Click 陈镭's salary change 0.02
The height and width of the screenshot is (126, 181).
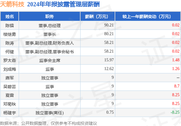pyautogui.click(x=176, y=25)
